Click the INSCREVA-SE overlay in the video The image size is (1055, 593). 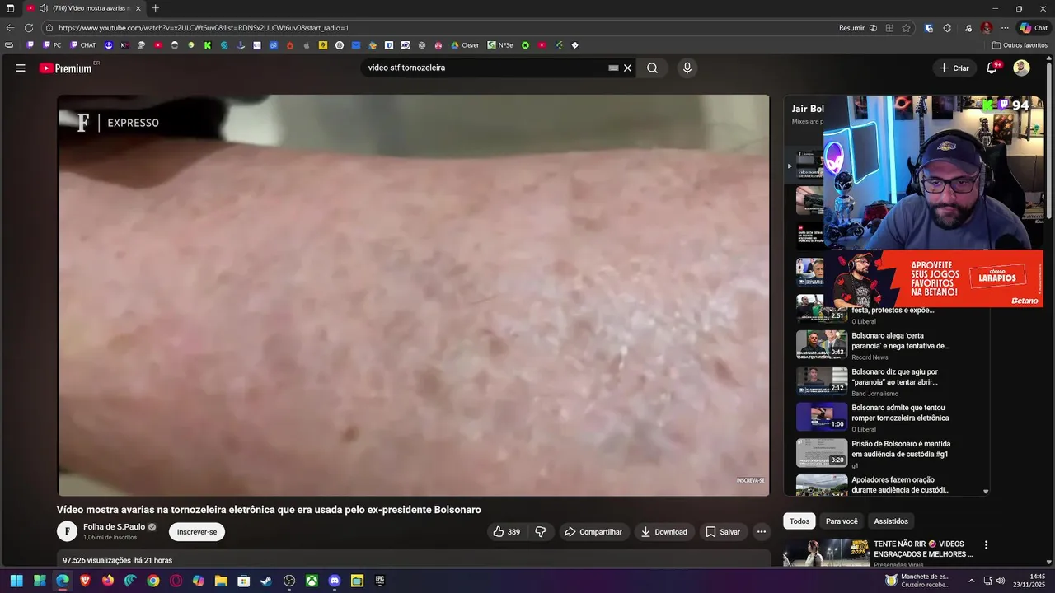coord(750,480)
